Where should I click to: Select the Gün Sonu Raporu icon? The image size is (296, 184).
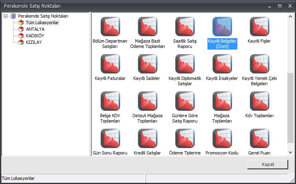pos(110,139)
